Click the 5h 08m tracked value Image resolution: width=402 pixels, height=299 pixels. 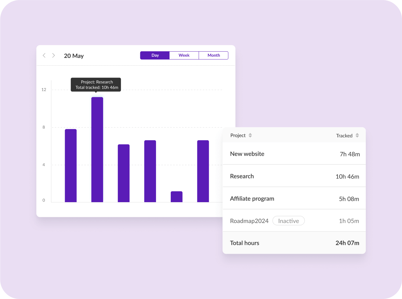(349, 199)
